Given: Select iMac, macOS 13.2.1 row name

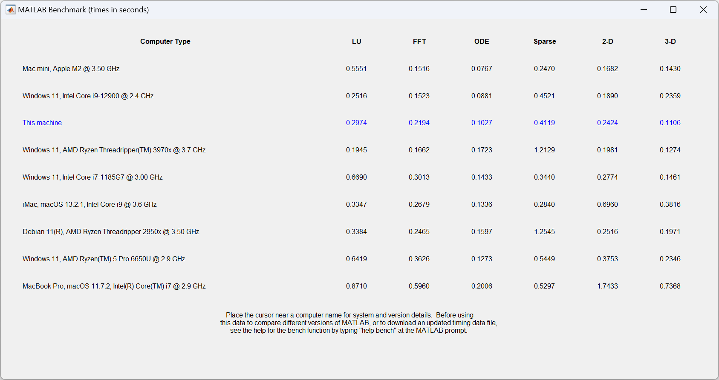Looking at the screenshot, I should coord(90,204).
